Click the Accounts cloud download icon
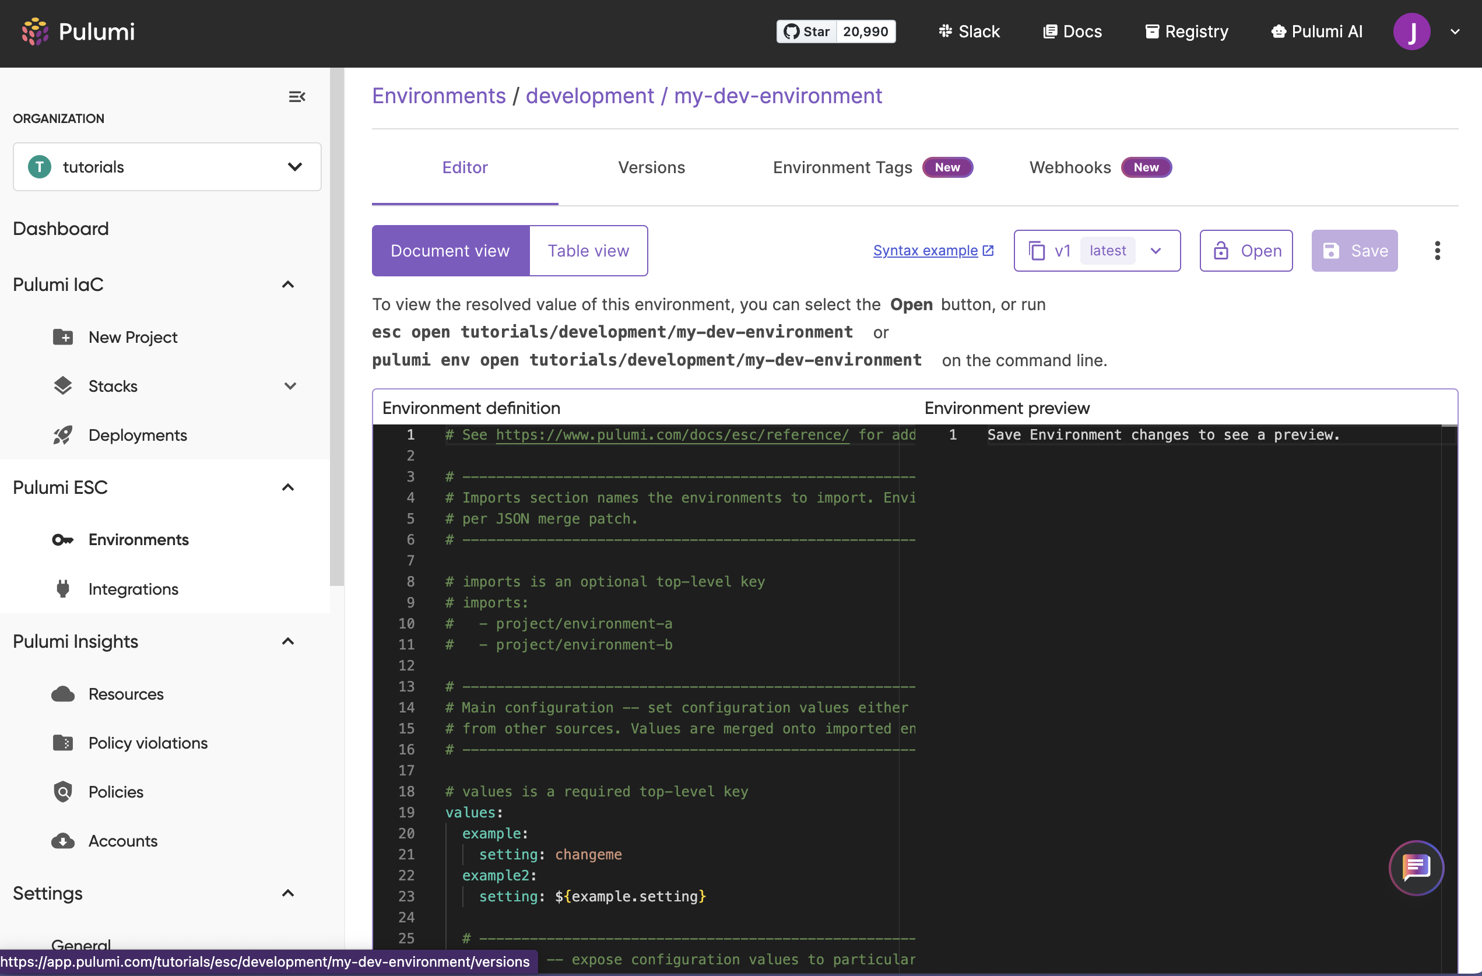1482x976 pixels. tap(63, 841)
